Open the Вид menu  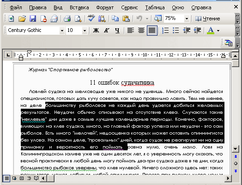[58, 7]
